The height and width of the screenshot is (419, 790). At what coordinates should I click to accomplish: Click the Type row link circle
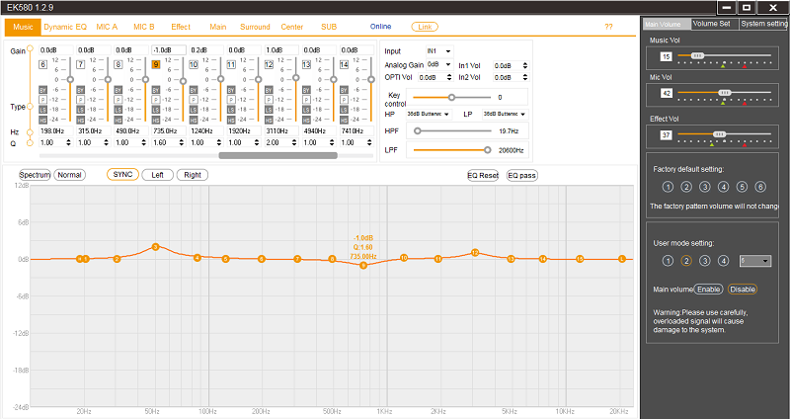tap(30, 107)
